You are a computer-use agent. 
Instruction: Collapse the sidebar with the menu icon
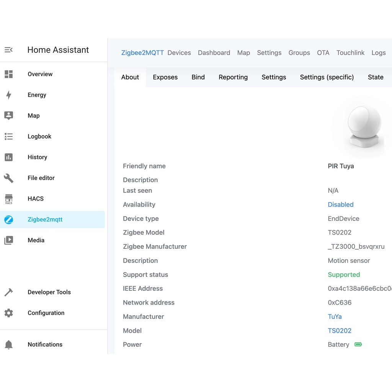(8, 50)
